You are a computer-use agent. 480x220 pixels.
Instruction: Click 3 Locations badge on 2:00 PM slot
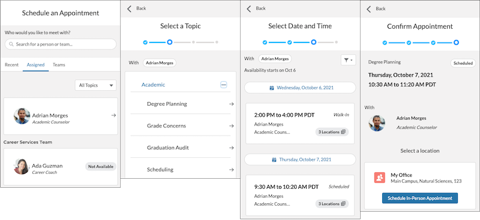pyautogui.click(x=332, y=132)
